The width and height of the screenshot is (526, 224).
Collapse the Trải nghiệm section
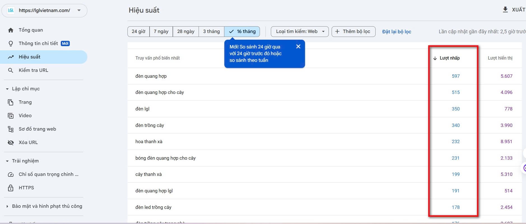click(x=7, y=161)
